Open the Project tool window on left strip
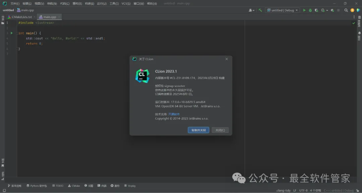Image resolution: width=362 pixels, height=193 pixels. (3, 20)
